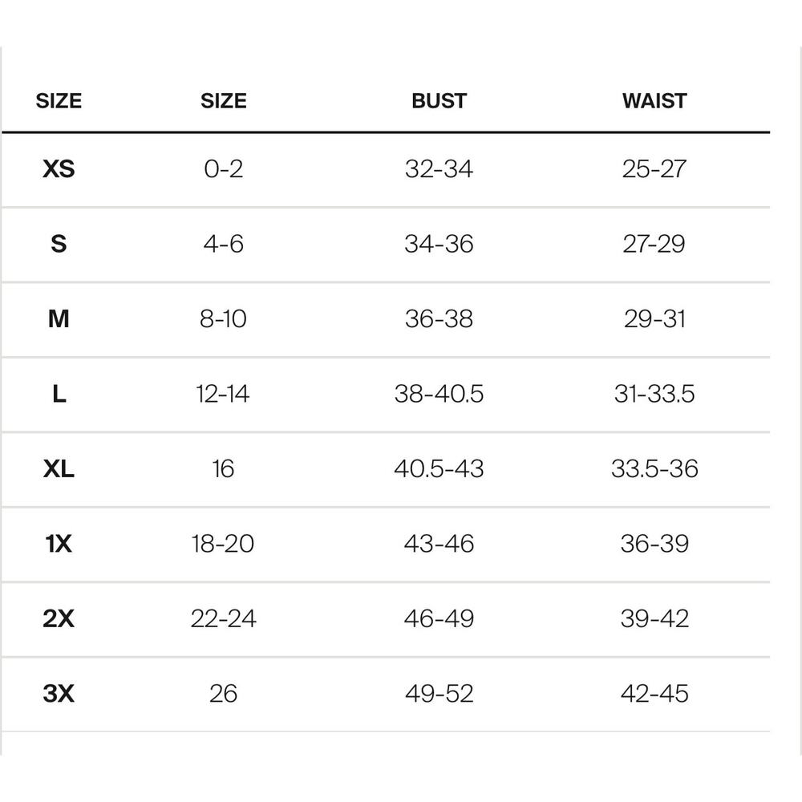Click waist measurement 25-27
The image size is (802, 802).
click(654, 168)
